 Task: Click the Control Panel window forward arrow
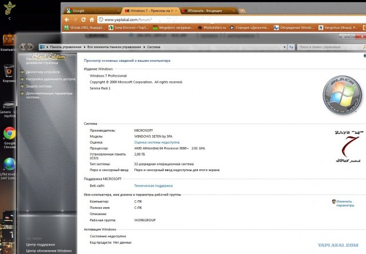30,47
